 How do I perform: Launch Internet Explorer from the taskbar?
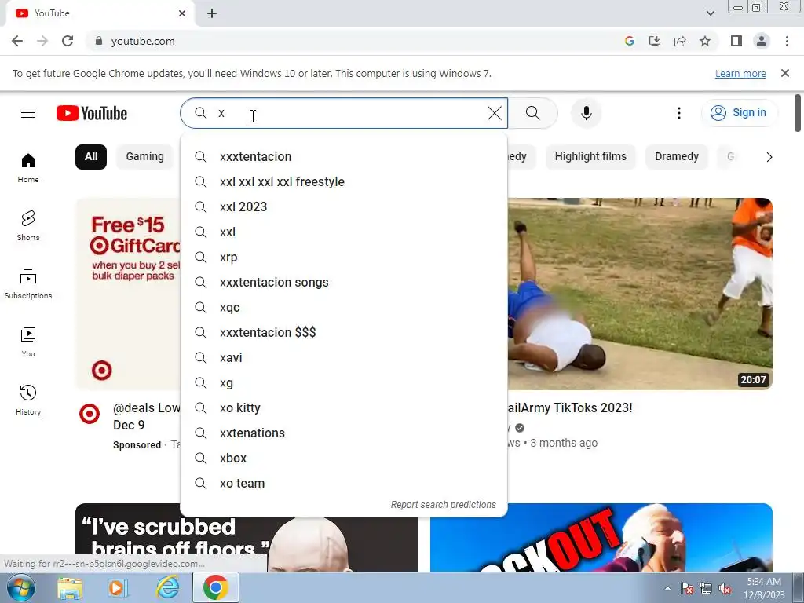[x=168, y=588]
